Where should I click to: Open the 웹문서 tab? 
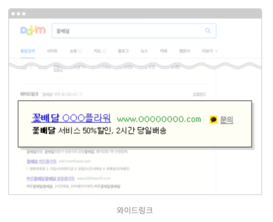184,51
